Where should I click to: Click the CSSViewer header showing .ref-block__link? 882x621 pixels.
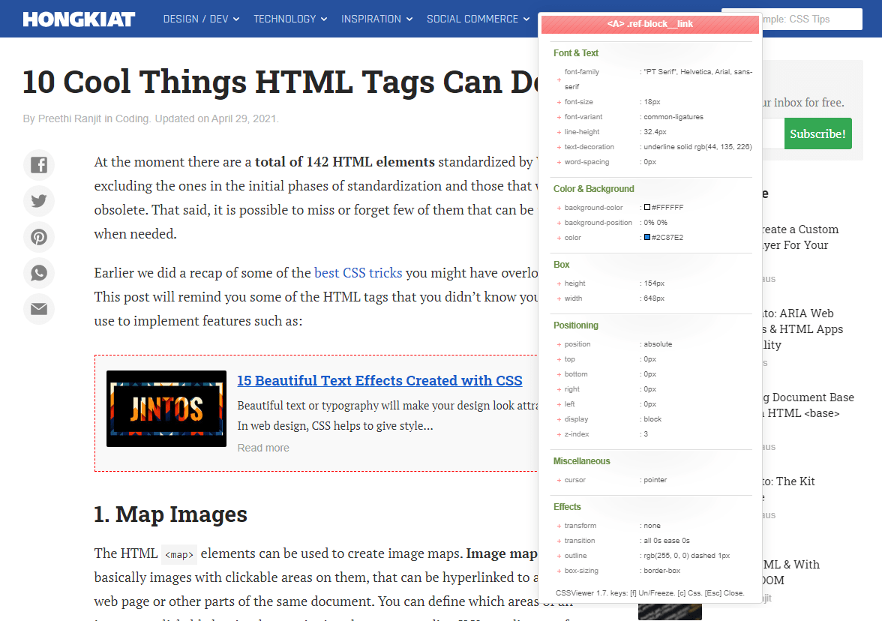pos(649,24)
